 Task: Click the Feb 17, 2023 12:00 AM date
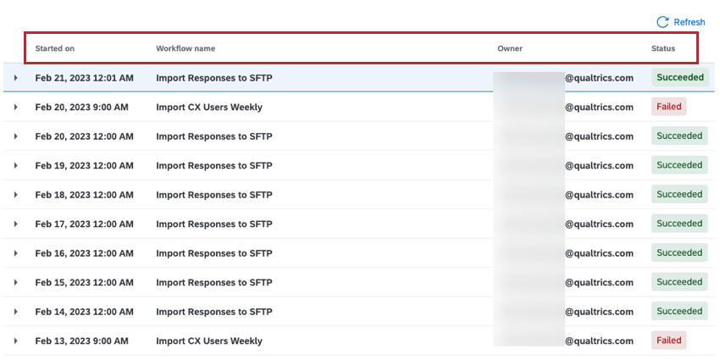point(85,224)
